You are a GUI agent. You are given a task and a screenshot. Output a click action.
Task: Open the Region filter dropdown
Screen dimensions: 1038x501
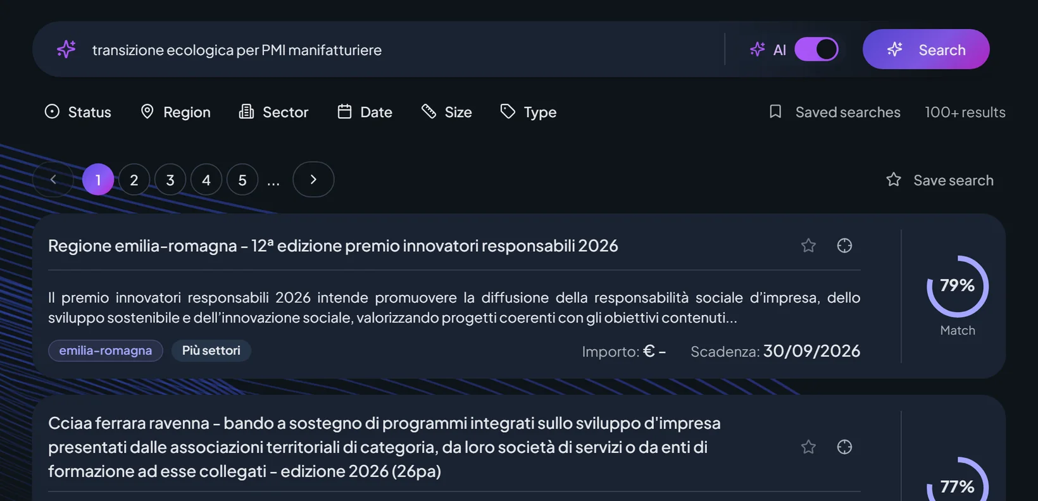[x=175, y=112]
